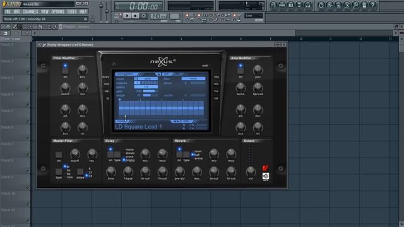The height and width of the screenshot is (227, 404).
Task: Adjust the arpeggiator length slider
Action: tap(150, 95)
